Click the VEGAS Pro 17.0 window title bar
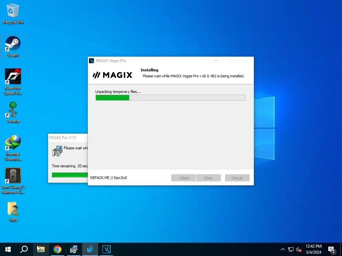342x256 pixels. pos(68,138)
